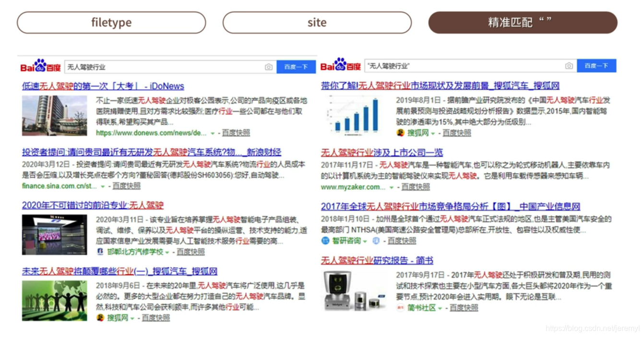Viewport: 644px width, 337px height.
Task: Open the classroom thumbnail of 前沿专业 result
Action: coord(54,235)
